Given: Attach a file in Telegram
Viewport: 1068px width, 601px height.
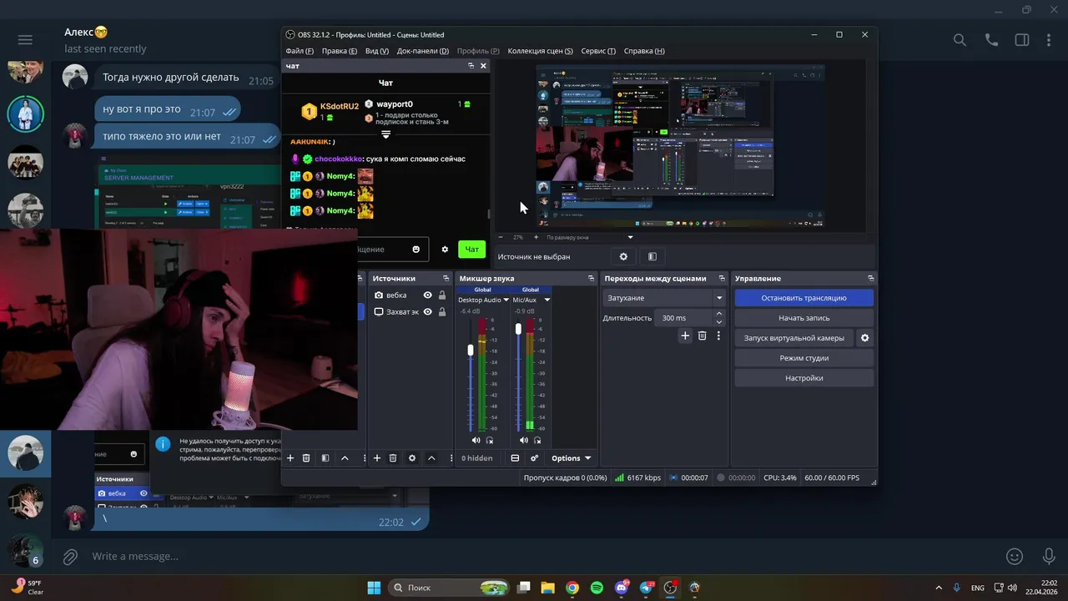Looking at the screenshot, I should pyautogui.click(x=71, y=556).
